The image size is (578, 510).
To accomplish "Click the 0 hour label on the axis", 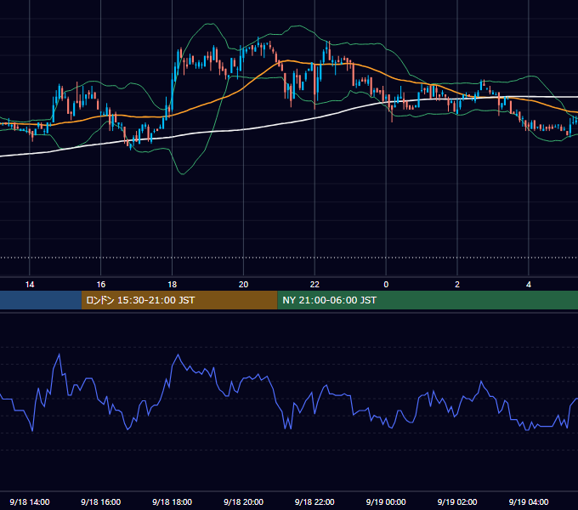I will 386,285.
